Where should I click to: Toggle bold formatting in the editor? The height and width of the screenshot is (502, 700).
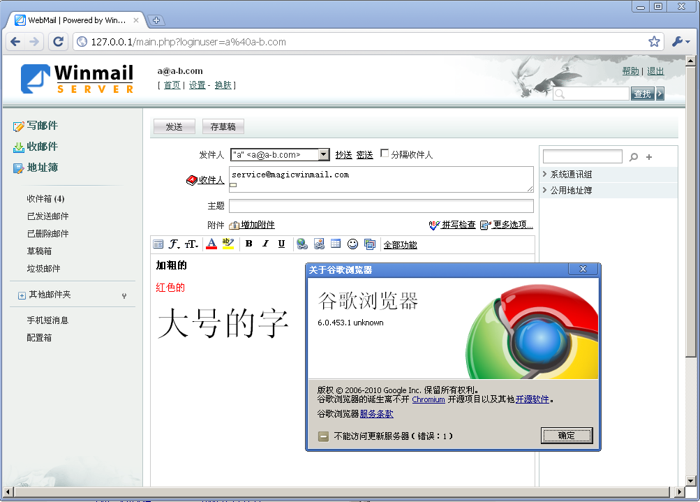pos(249,244)
